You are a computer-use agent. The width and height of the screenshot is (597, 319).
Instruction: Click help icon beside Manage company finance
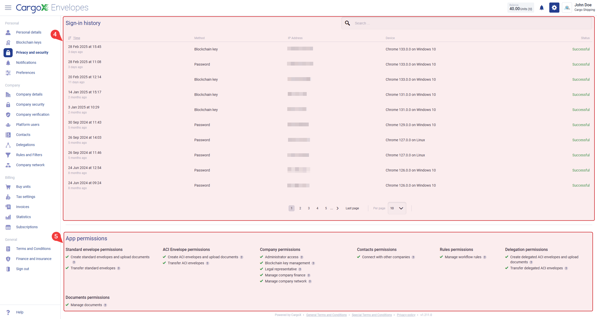[309, 275]
